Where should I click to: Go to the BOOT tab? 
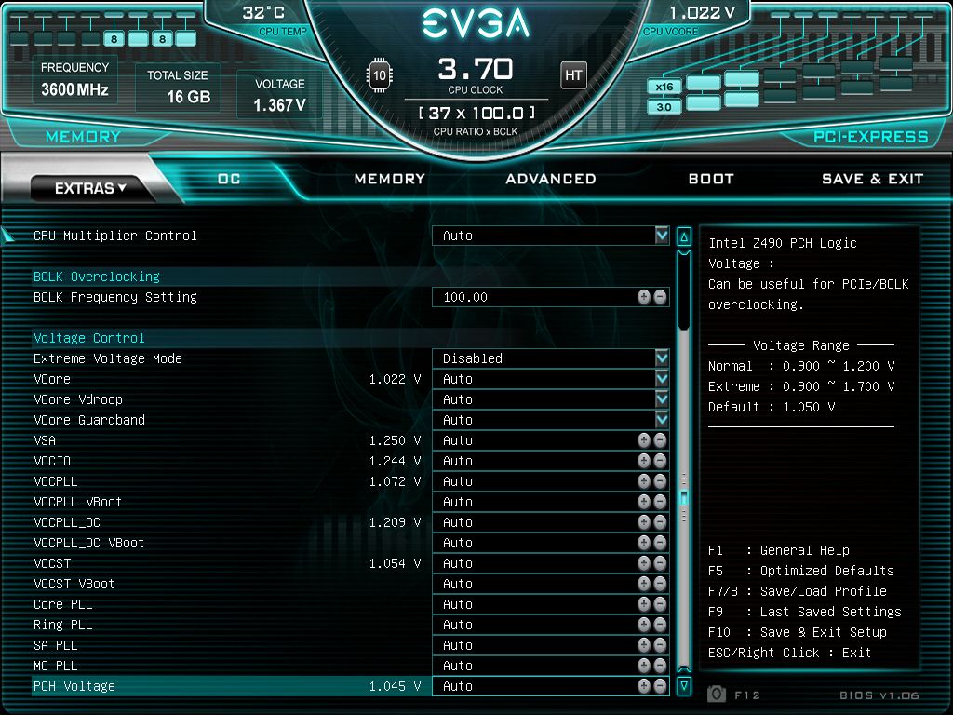click(x=711, y=179)
